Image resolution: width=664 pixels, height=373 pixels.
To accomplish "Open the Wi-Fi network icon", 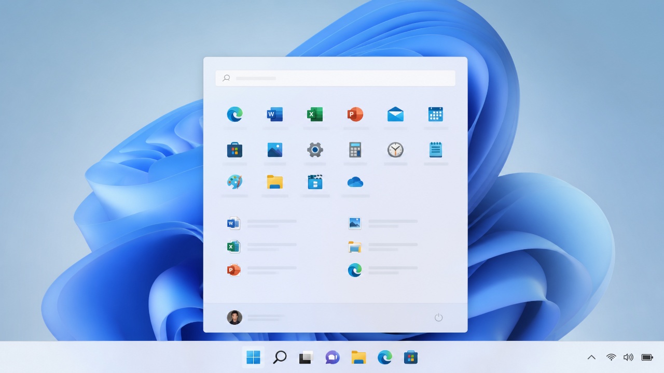I will click(611, 357).
